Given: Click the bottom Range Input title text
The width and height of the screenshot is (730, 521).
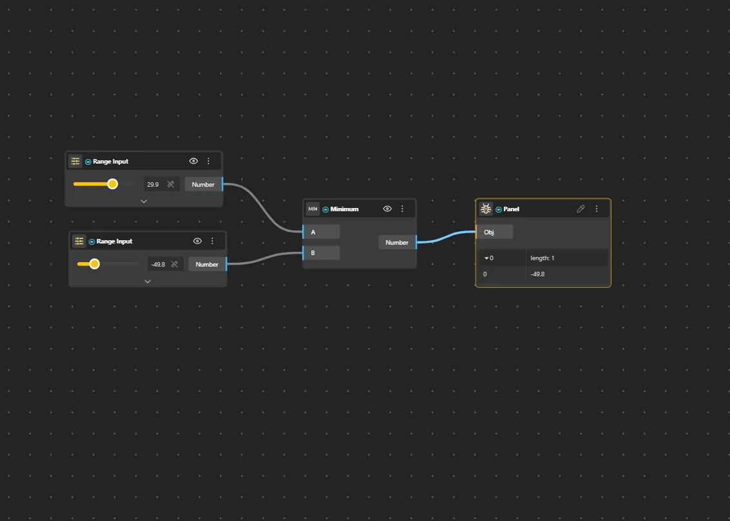Looking at the screenshot, I should click(x=115, y=242).
